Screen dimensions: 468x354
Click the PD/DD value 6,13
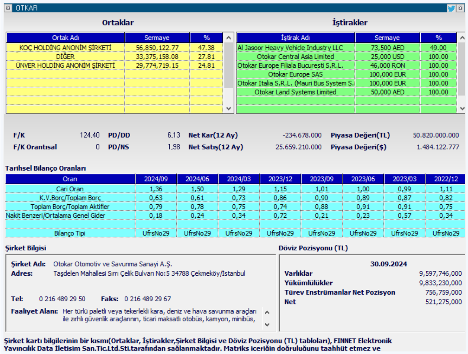pyautogui.click(x=174, y=135)
